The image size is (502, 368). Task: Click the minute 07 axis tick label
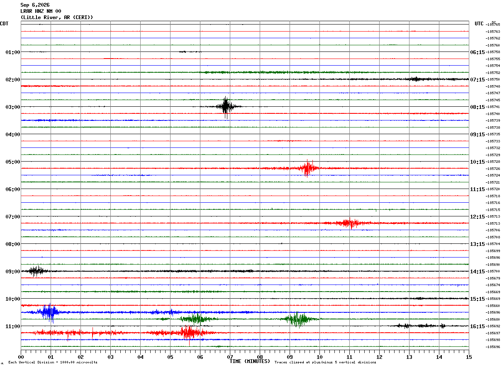pos(230,357)
